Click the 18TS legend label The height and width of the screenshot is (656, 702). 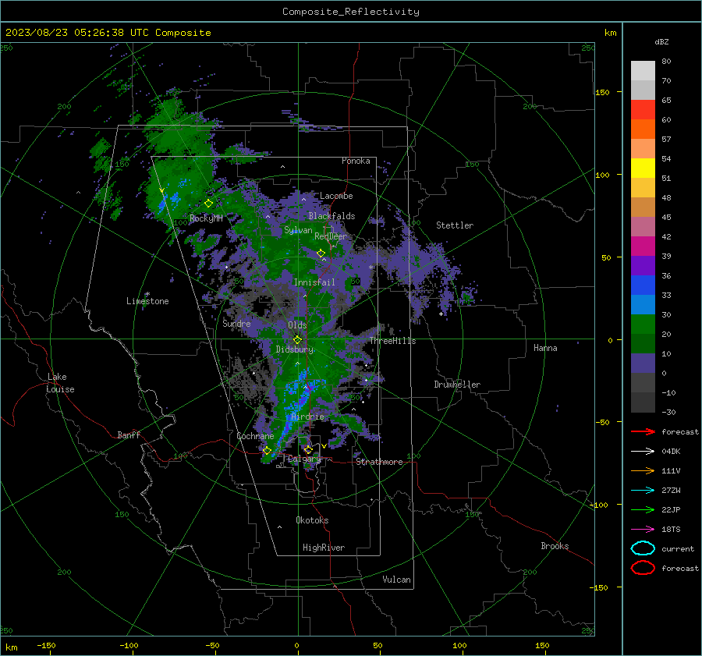click(x=671, y=530)
